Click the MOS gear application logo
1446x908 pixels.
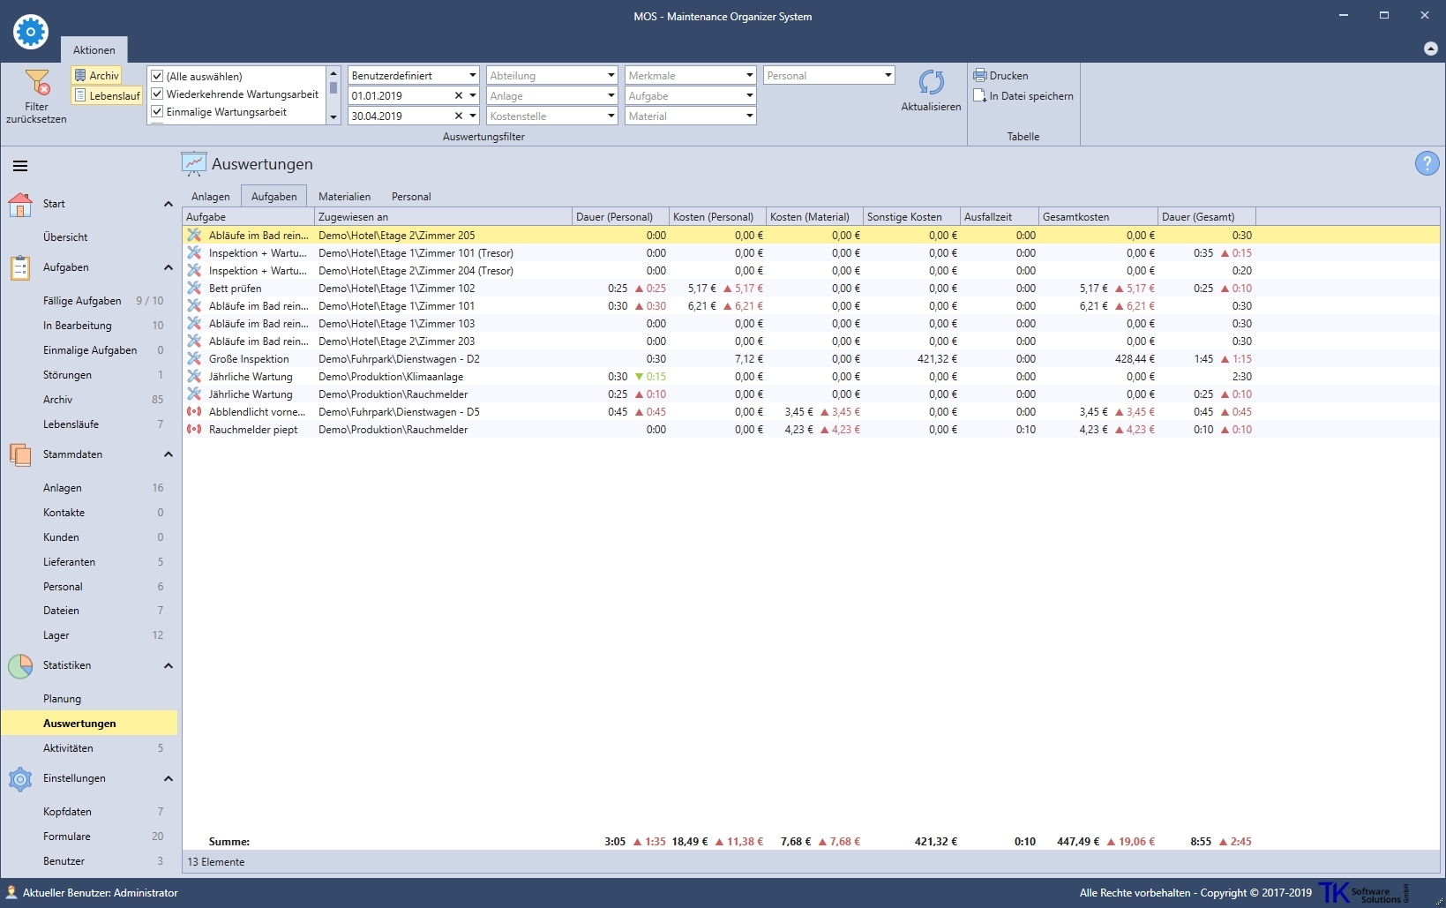(x=31, y=33)
